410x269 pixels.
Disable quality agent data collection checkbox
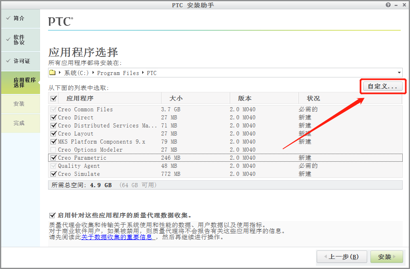tap(52, 215)
